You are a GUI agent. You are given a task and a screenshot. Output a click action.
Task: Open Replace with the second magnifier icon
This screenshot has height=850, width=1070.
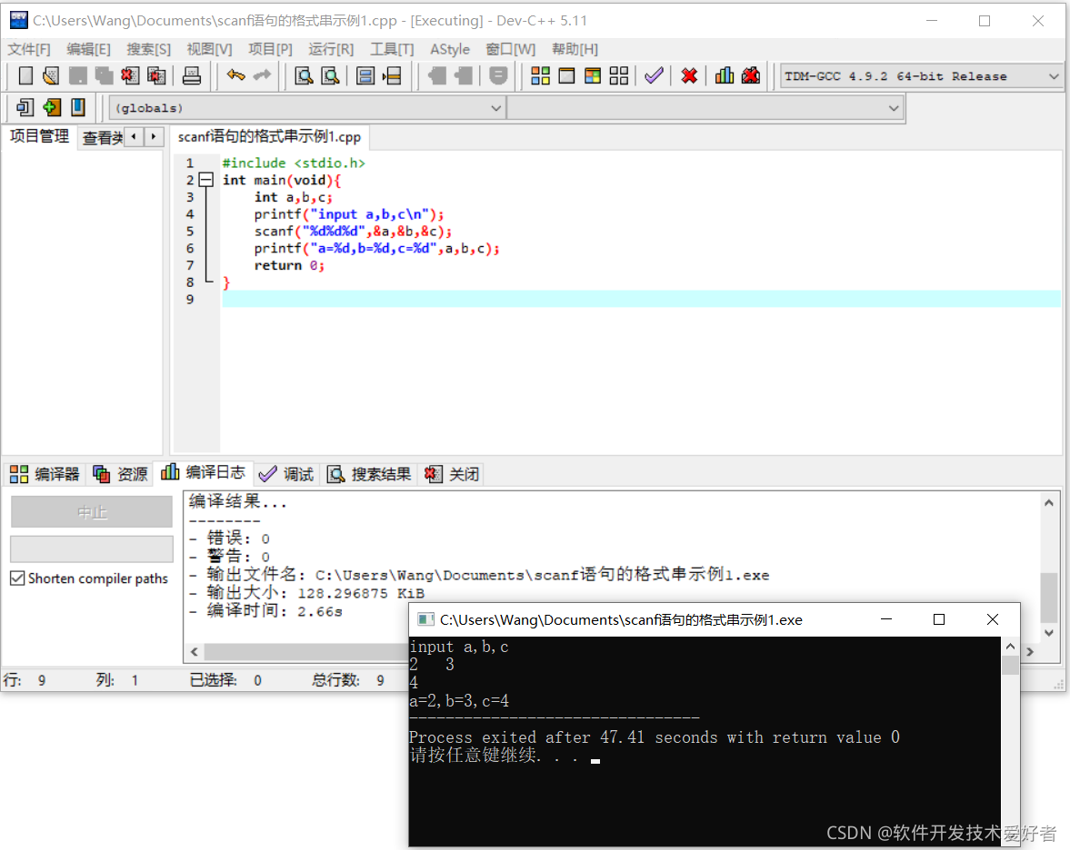(x=330, y=75)
